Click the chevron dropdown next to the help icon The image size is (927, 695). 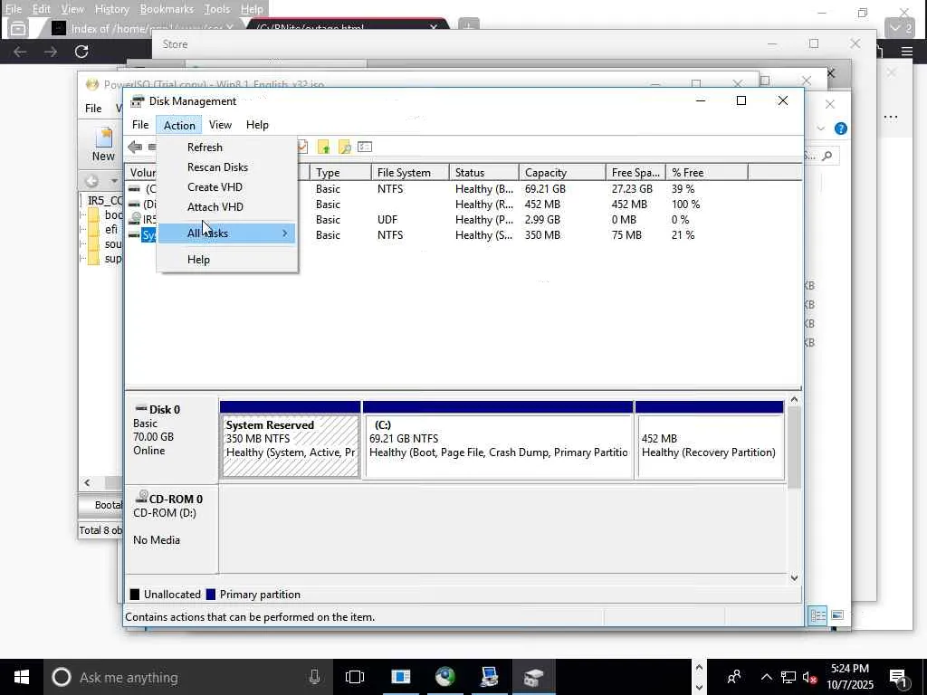tap(820, 129)
